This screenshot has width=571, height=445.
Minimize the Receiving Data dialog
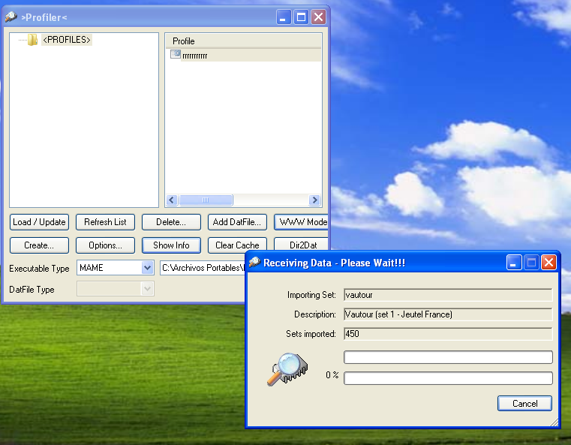pyautogui.click(x=514, y=263)
